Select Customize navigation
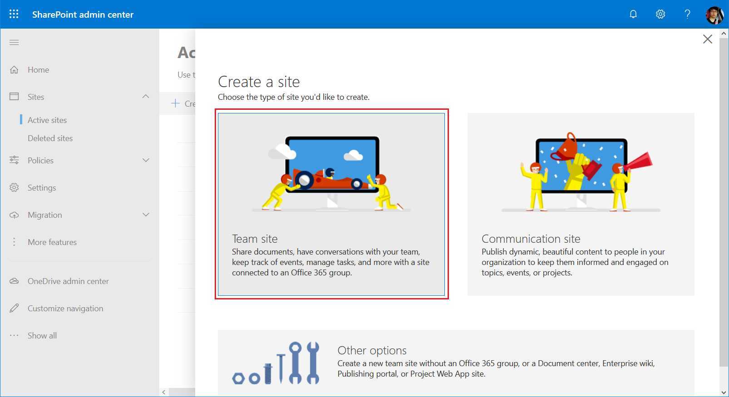Viewport: 729px width, 397px height. (65, 309)
